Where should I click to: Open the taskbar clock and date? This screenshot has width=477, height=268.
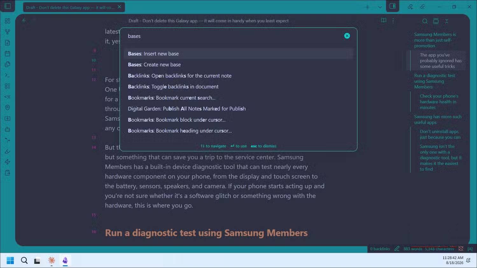click(x=453, y=260)
